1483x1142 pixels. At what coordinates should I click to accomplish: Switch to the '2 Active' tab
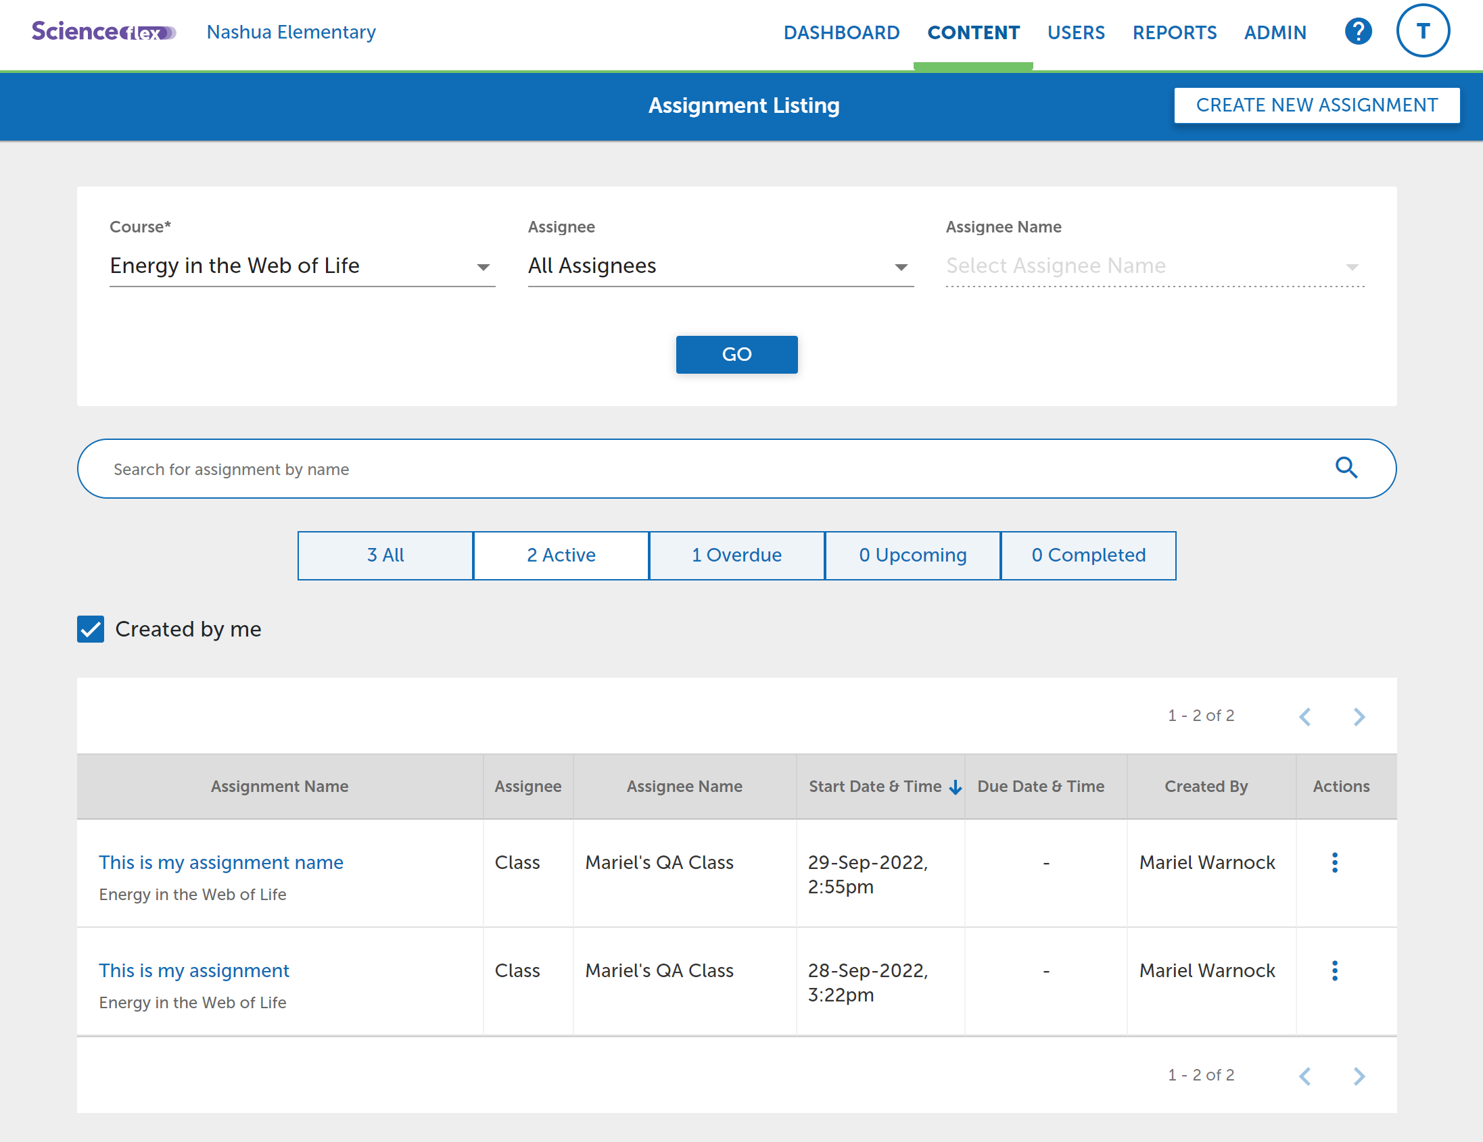click(561, 555)
